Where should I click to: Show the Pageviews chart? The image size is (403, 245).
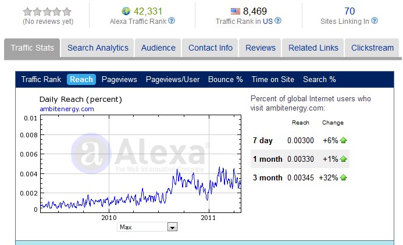tap(119, 80)
